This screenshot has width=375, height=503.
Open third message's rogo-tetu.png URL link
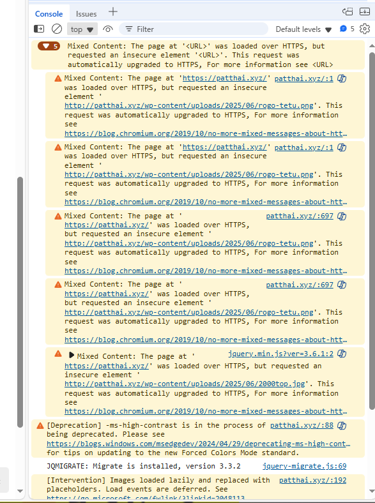pyautogui.click(x=189, y=243)
